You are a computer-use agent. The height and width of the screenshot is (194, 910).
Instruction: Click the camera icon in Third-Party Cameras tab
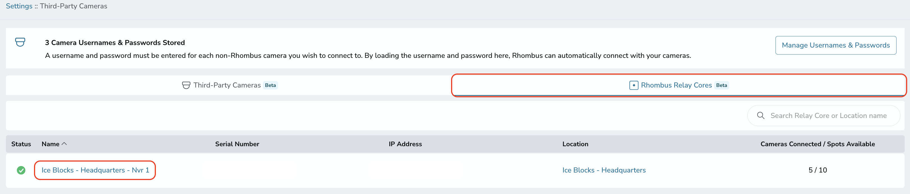[x=186, y=85]
